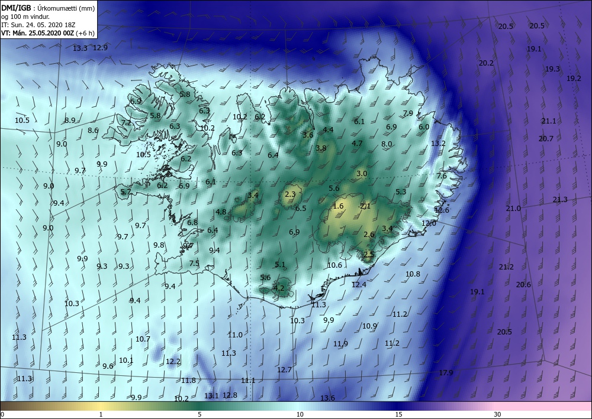592x419 pixels.
Task: Click the map value 11.0
Action: pyautogui.click(x=235, y=334)
